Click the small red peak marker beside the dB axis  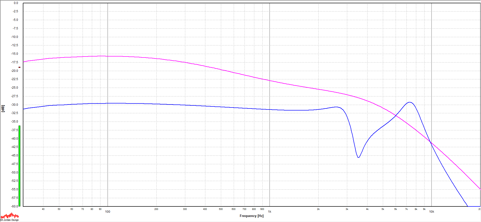coord(19,67)
